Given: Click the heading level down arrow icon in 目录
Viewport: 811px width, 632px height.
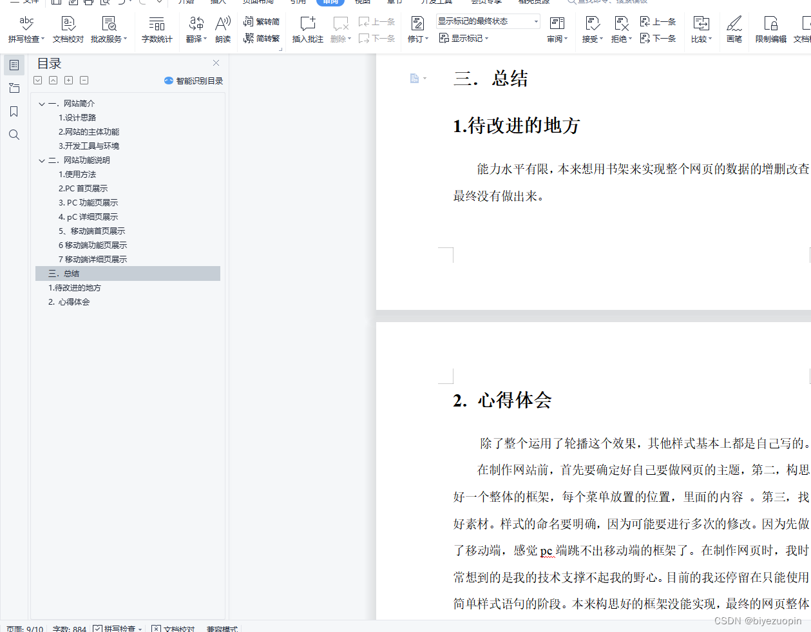Looking at the screenshot, I should click(x=38, y=81).
